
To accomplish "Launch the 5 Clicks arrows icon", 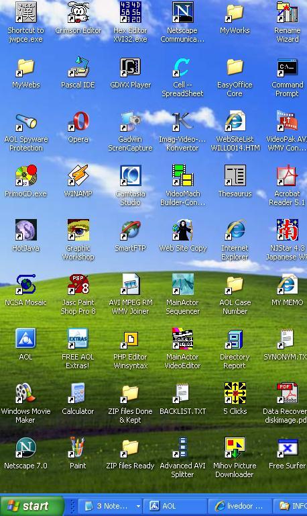I will (x=235, y=393).
